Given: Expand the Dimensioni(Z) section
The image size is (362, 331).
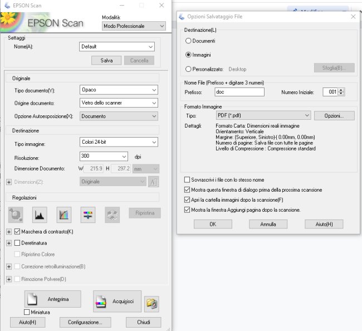Looking at the screenshot, I should click(x=9, y=182).
